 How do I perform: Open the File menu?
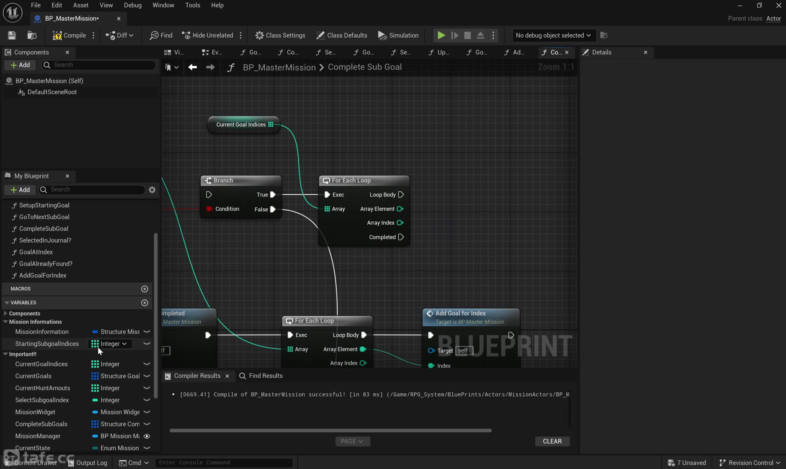coord(35,5)
